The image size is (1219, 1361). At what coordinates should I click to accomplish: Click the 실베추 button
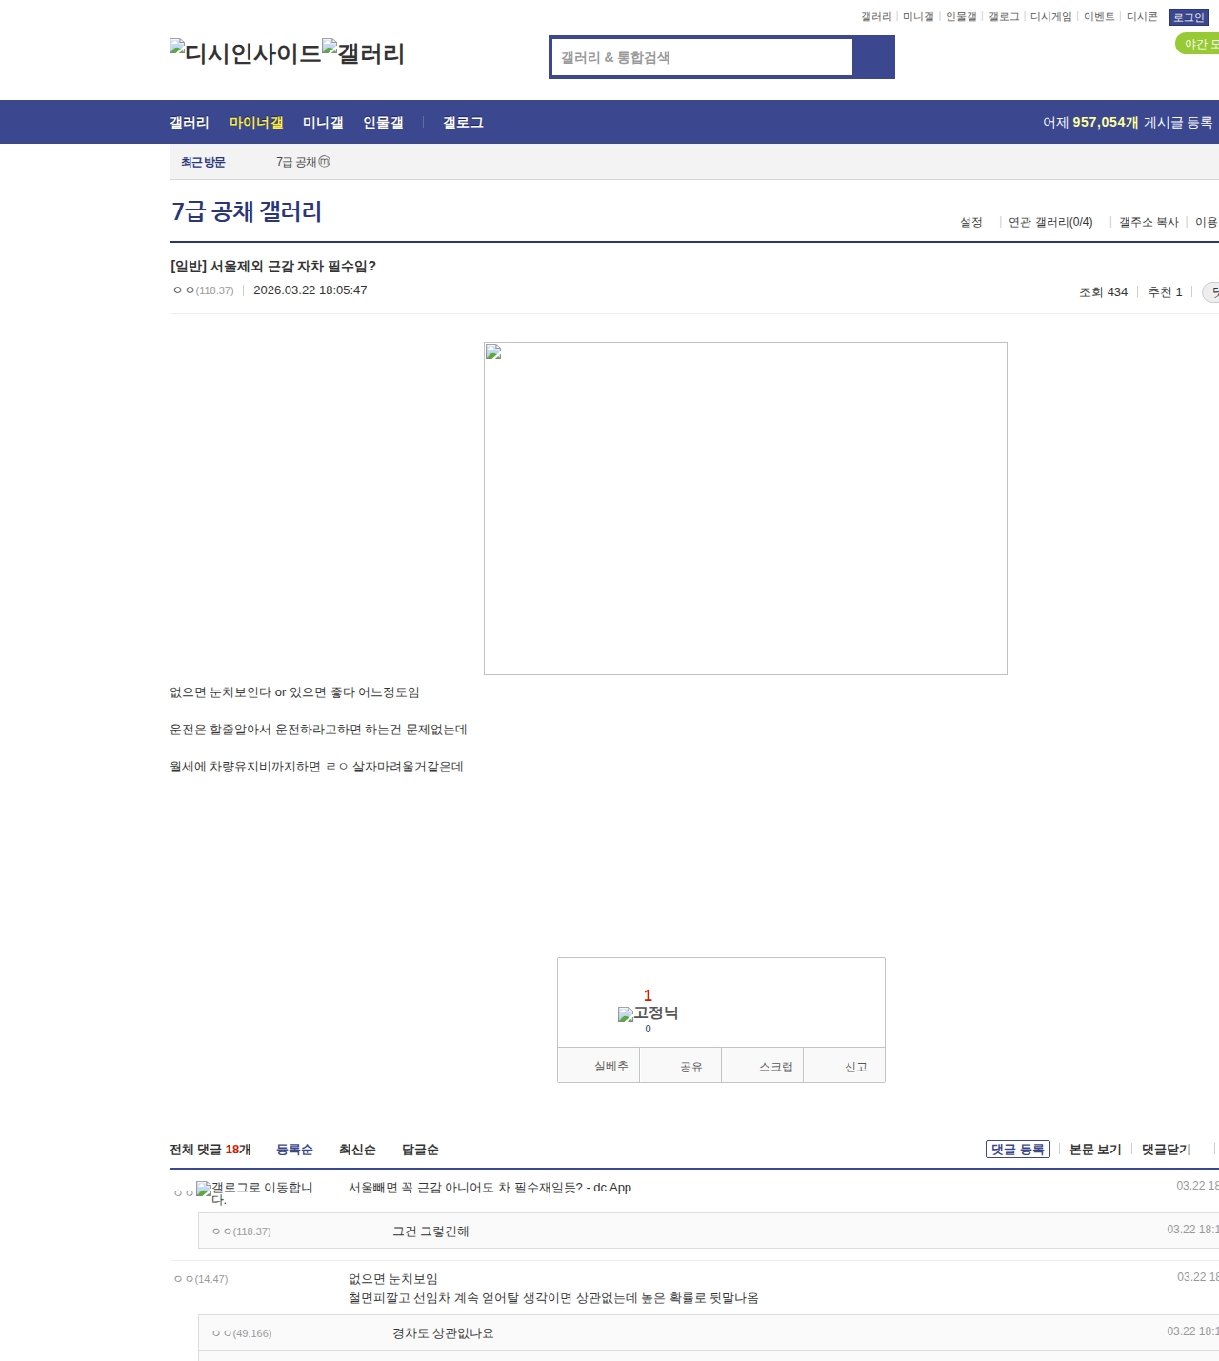pyautogui.click(x=598, y=1066)
